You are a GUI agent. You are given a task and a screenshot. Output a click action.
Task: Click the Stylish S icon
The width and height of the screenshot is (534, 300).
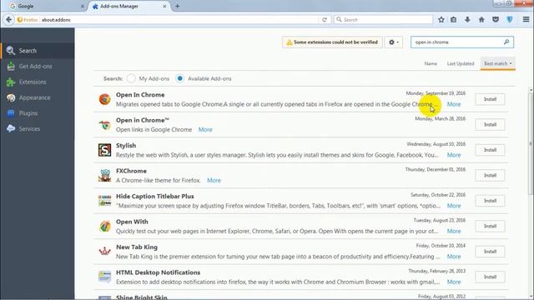[104, 150]
